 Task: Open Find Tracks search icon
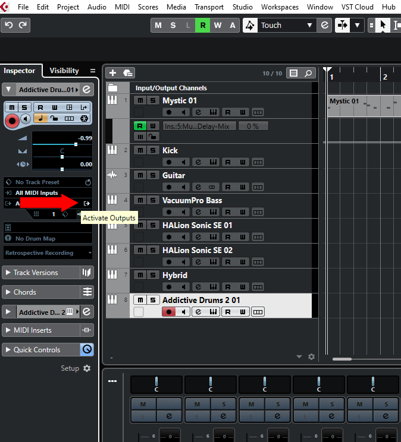tap(308, 73)
